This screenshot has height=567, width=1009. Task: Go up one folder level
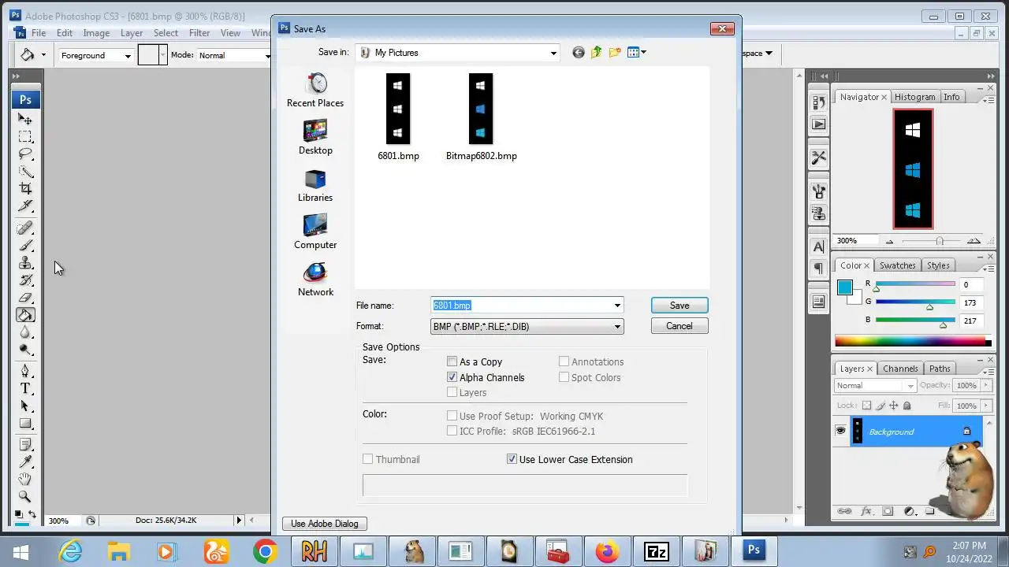(x=596, y=53)
